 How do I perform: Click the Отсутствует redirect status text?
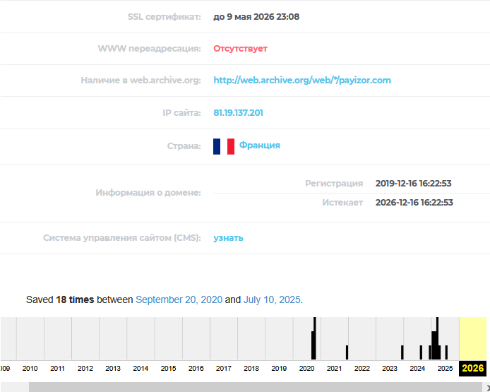click(x=240, y=49)
